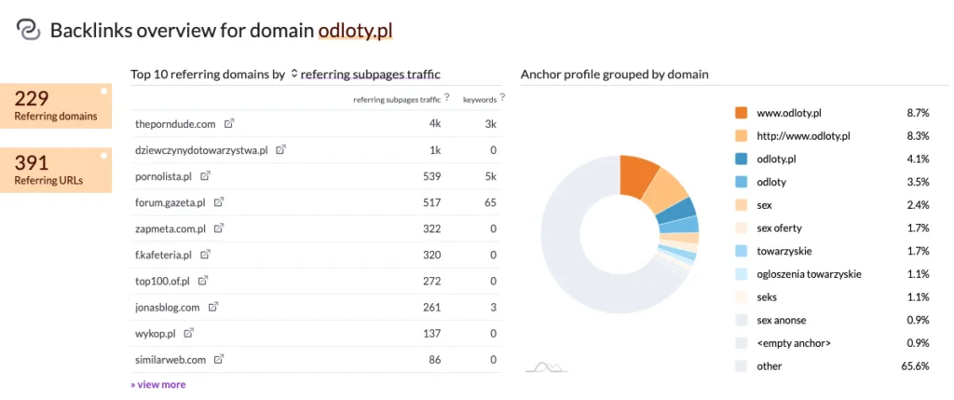Click the backlinks chain logo icon
This screenshot has height=400, width=954.
pyautogui.click(x=28, y=31)
